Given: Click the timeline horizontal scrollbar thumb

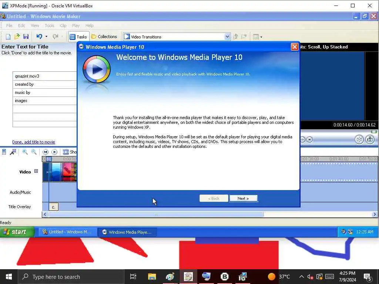Looking at the screenshot, I should pos(156,214).
